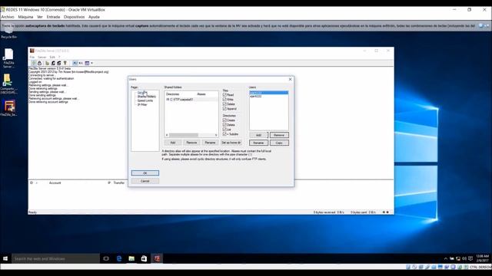Select the C:\FTP shared directory row
The width and height of the screenshot is (492, 276).
(191, 99)
